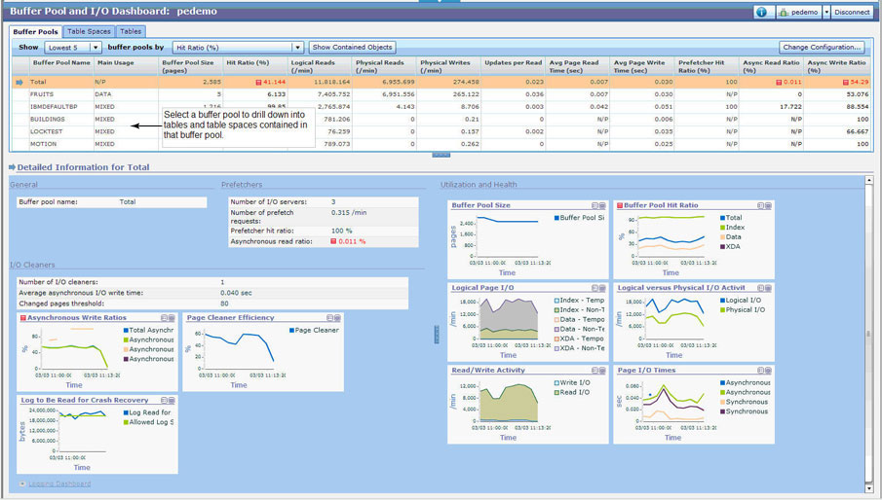Sort by Logical Reads (/min) column header
The height and width of the screenshot is (500, 882).
[320, 66]
